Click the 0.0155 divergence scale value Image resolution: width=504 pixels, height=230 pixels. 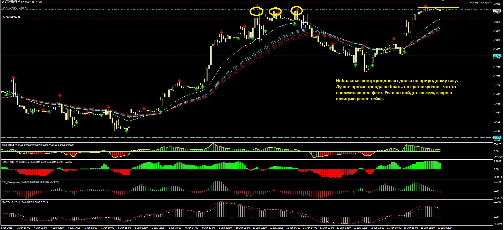pyautogui.click(x=498, y=182)
